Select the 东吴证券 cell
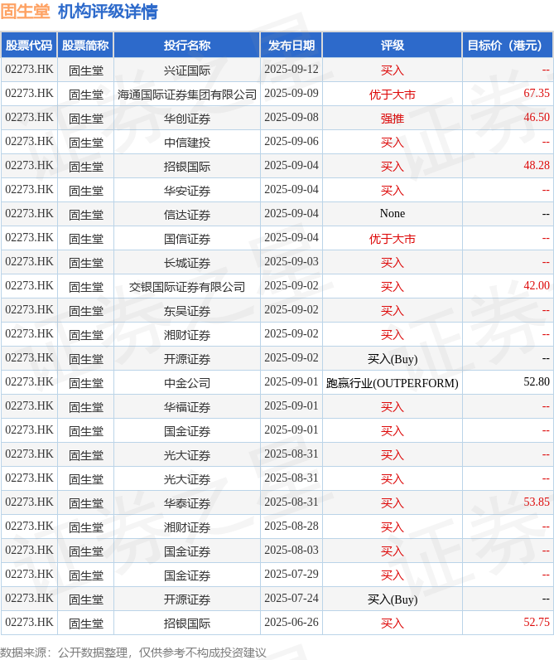The height and width of the screenshot is (660, 554). 186,310
